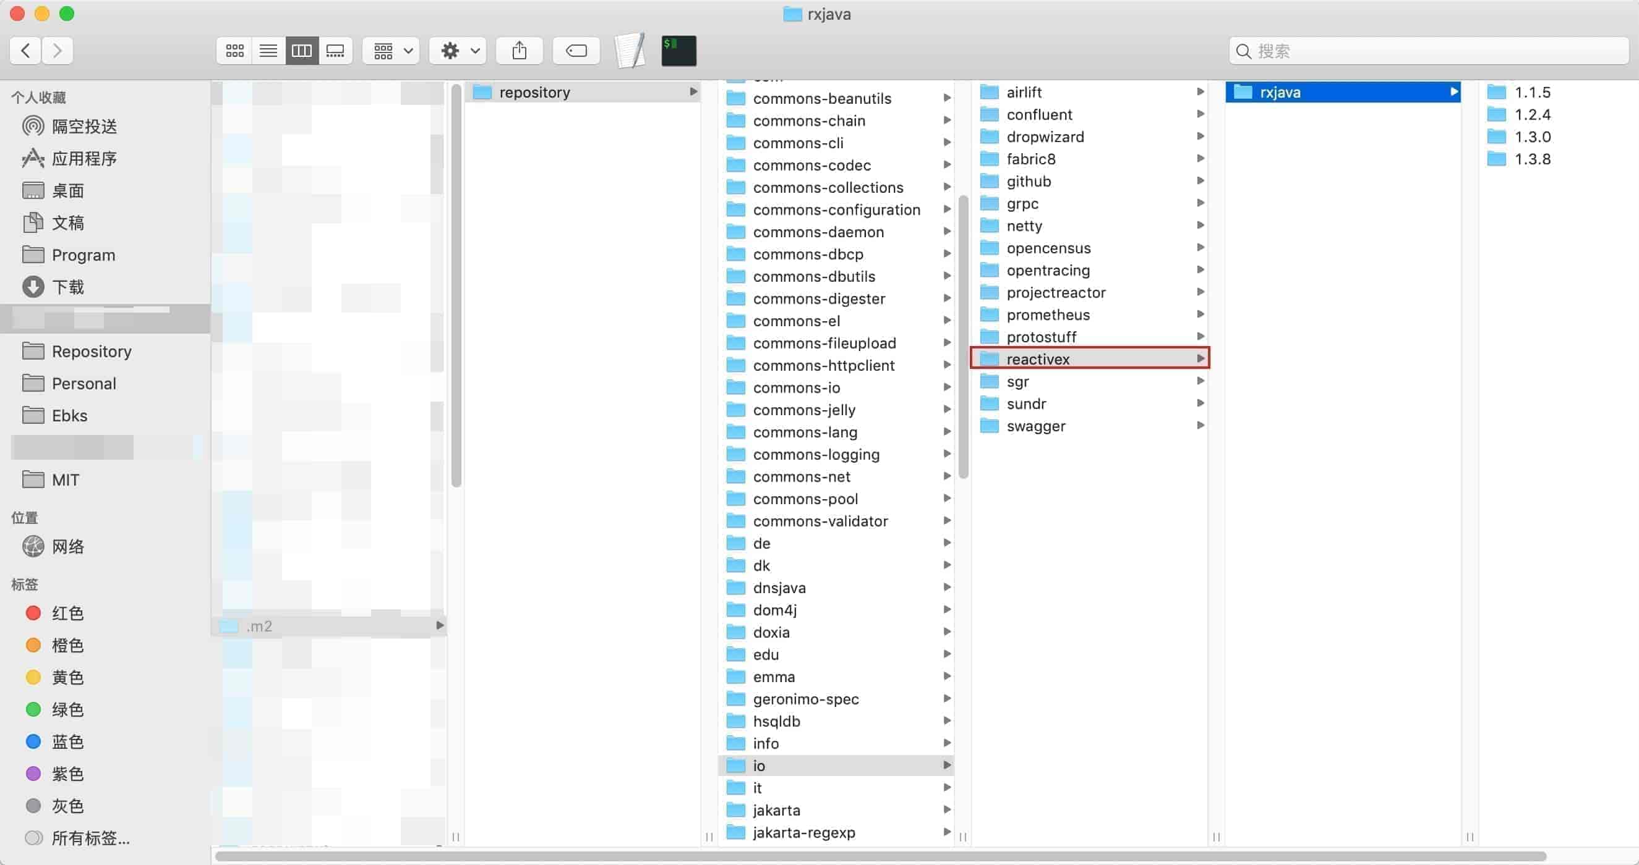This screenshot has height=865, width=1639.
Task: Click the Edit Tags toolbar icon
Action: [x=576, y=51]
